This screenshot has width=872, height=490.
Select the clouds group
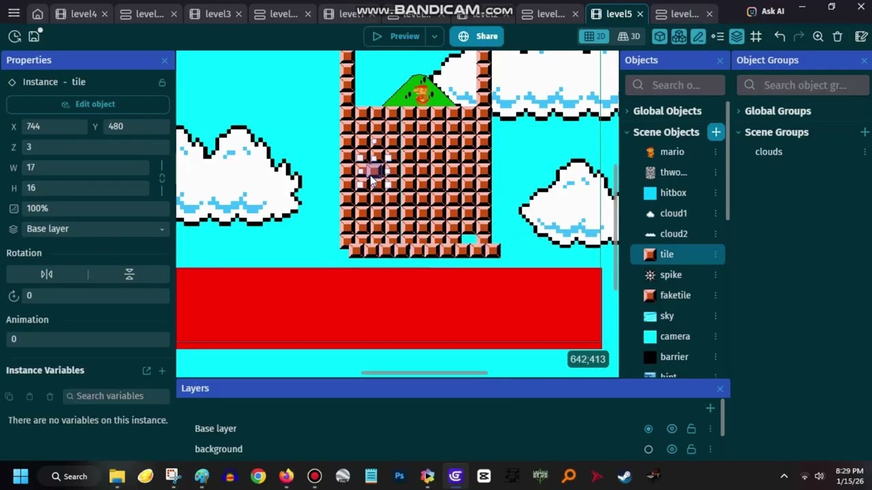click(x=768, y=152)
